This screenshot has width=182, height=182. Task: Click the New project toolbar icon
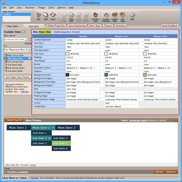click(39, 16)
